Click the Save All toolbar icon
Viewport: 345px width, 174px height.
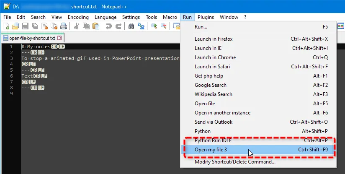[x=35, y=26]
